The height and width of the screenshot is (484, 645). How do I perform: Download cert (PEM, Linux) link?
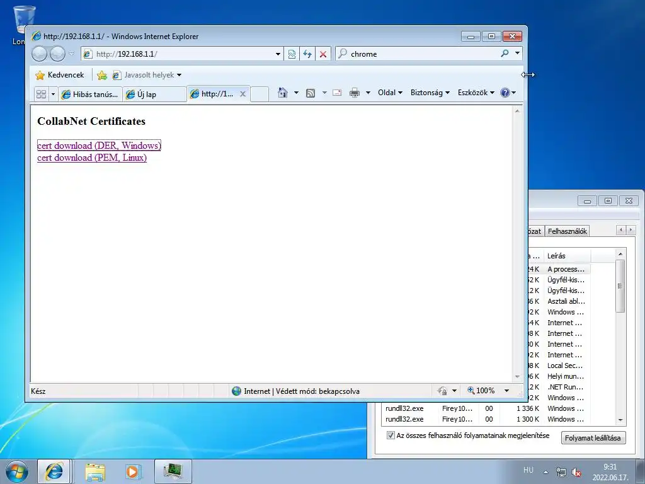pos(92,158)
